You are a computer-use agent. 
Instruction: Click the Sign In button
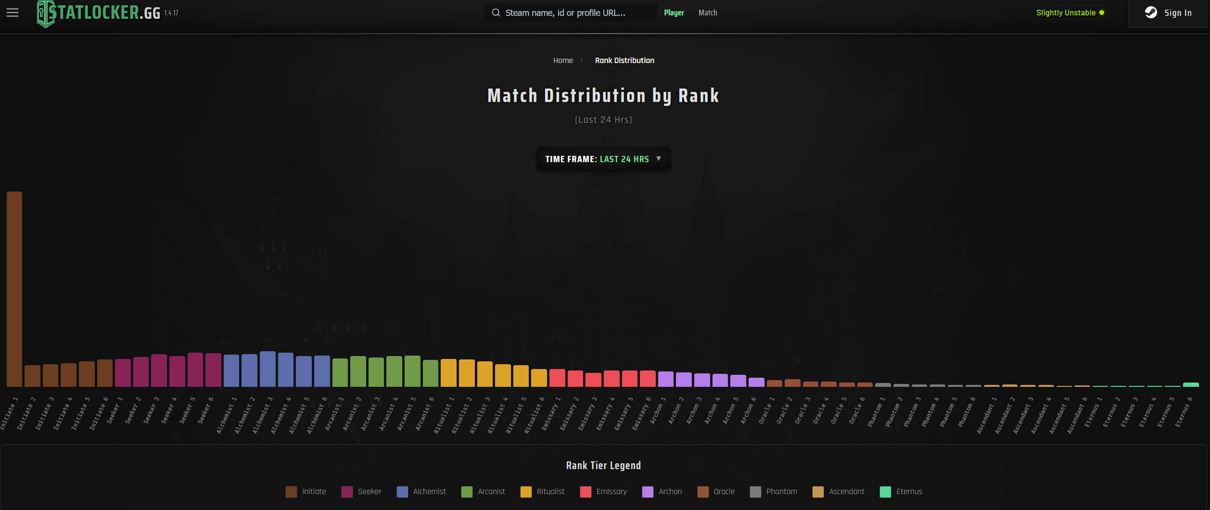point(1168,13)
